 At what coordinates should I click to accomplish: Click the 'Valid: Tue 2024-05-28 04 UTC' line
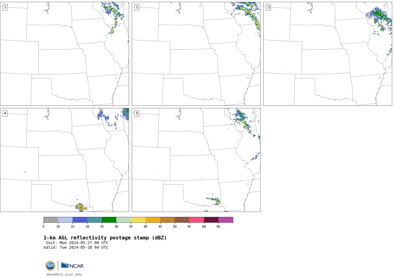(x=76, y=247)
